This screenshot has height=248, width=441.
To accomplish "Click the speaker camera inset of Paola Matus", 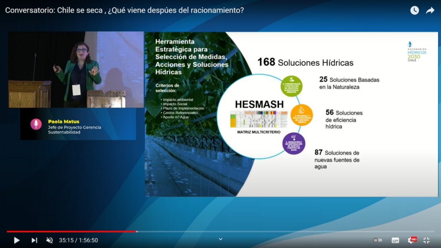I will 76,69.
